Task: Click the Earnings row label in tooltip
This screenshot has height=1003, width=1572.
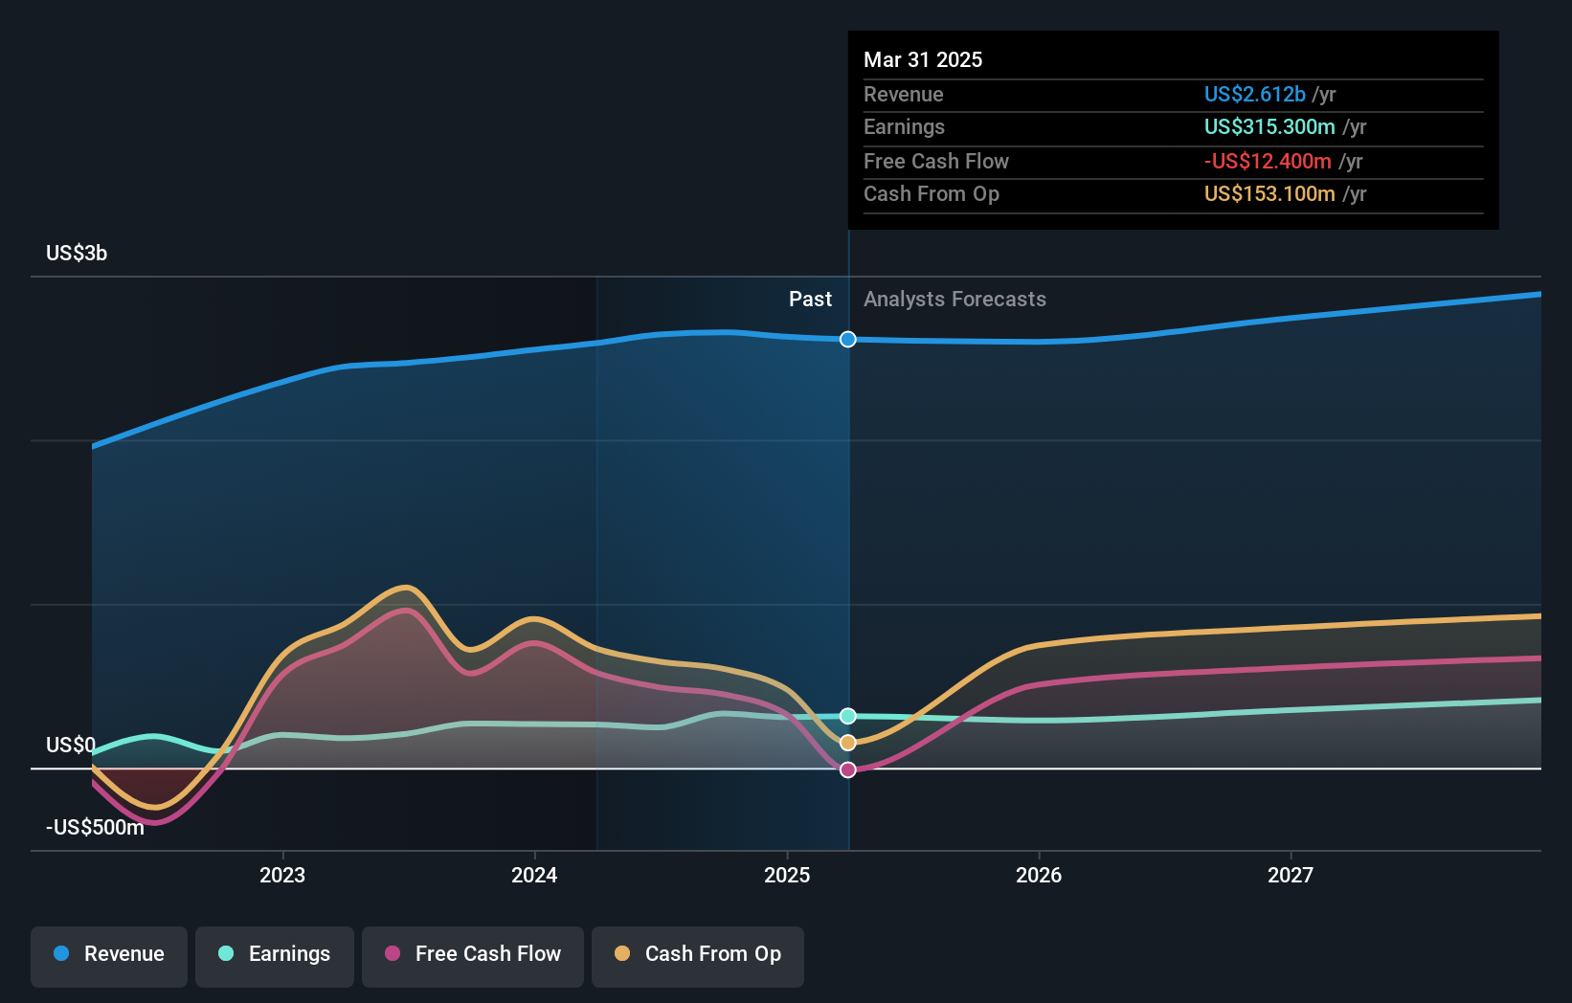Action: (x=904, y=126)
